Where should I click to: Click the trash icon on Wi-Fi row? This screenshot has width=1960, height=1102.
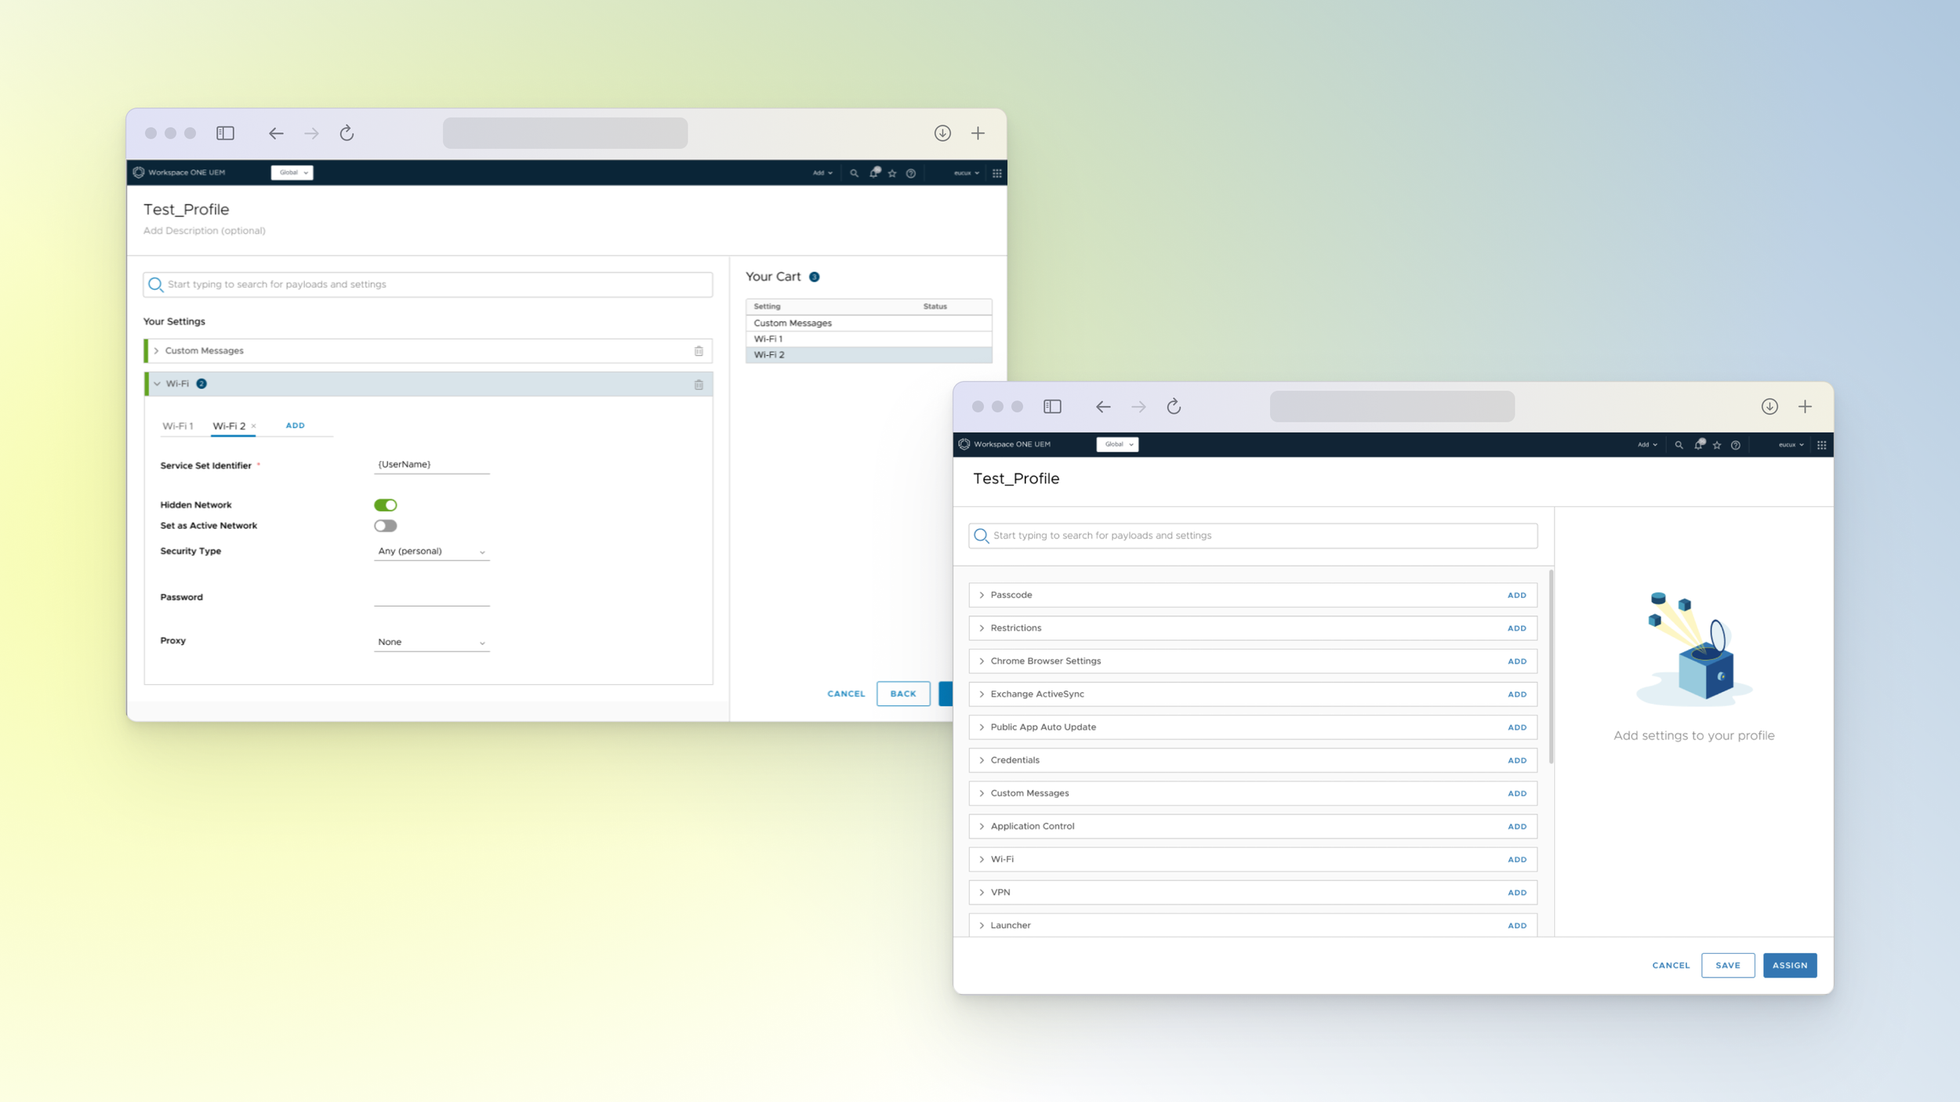(x=699, y=385)
